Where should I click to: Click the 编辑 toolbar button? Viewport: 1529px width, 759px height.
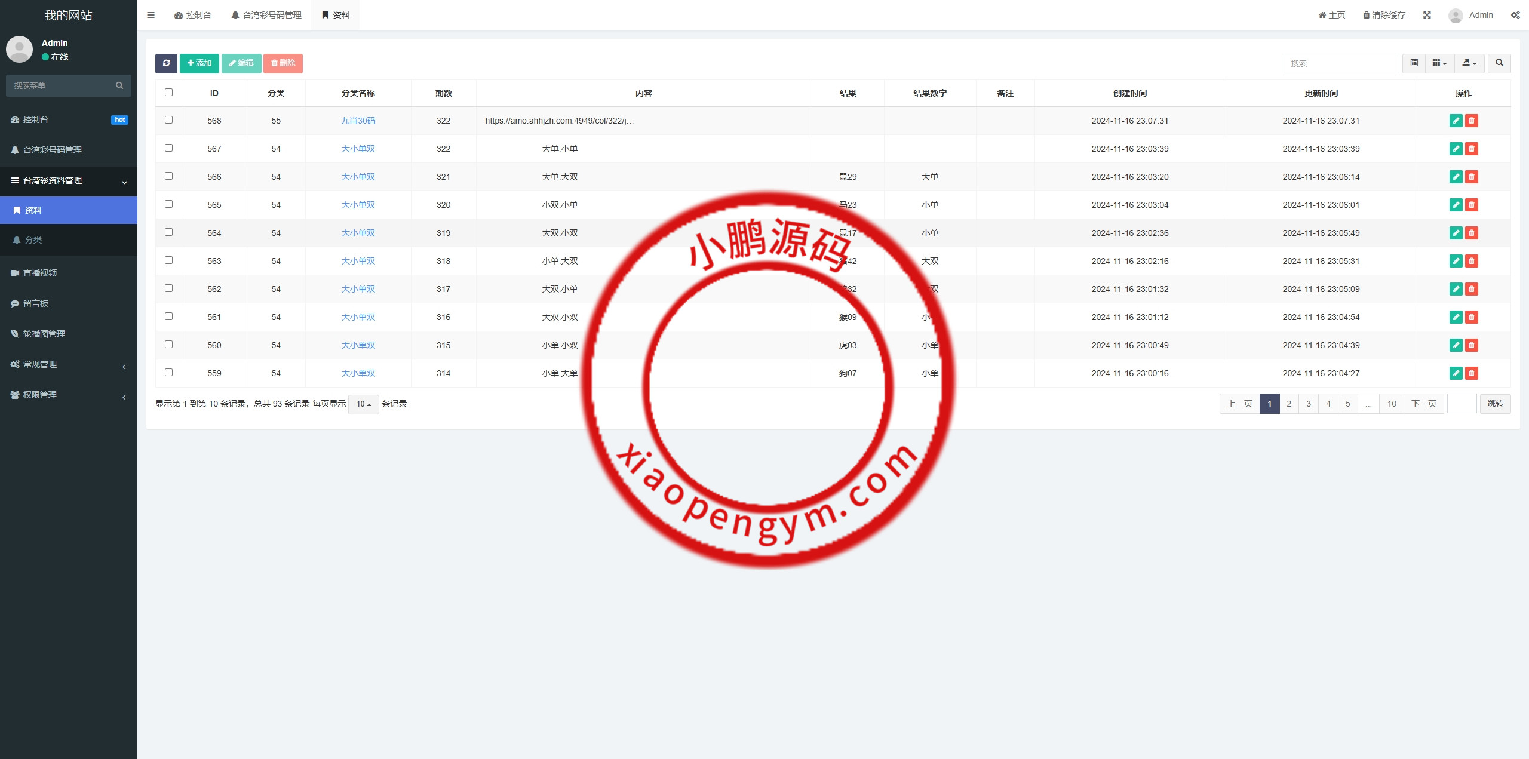click(241, 63)
